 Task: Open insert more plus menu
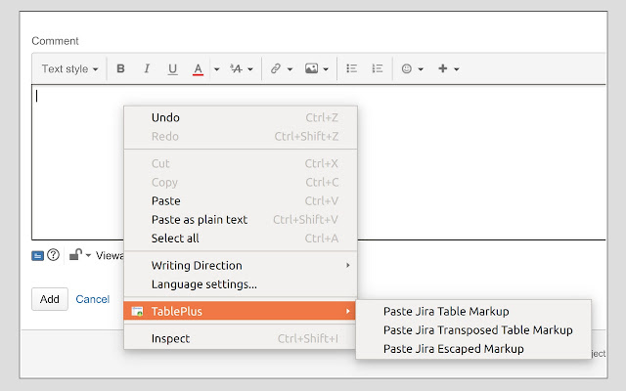click(x=442, y=68)
